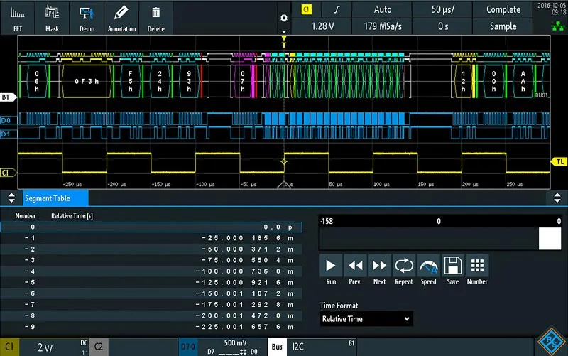Change the Auto trigger mode
This screenshot has width=568, height=356.
pos(382,9)
